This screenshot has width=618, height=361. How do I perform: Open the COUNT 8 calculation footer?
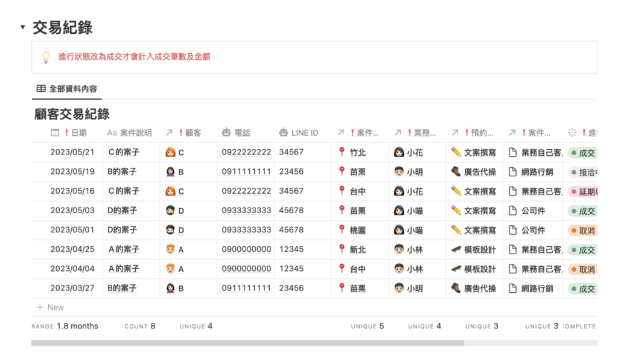139,326
